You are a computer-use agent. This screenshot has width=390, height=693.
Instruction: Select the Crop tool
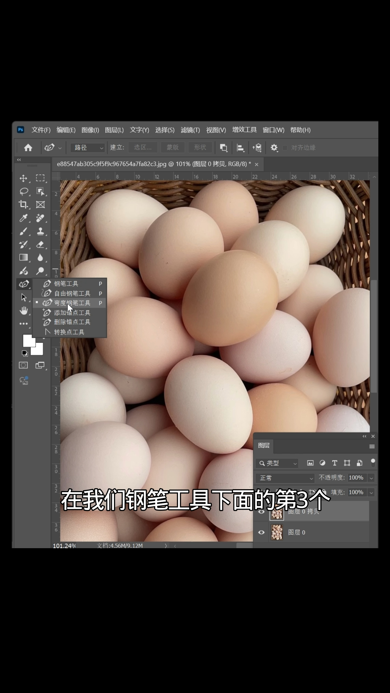(23, 205)
